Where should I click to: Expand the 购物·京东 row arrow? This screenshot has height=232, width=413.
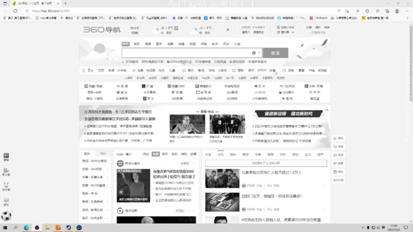107,194
